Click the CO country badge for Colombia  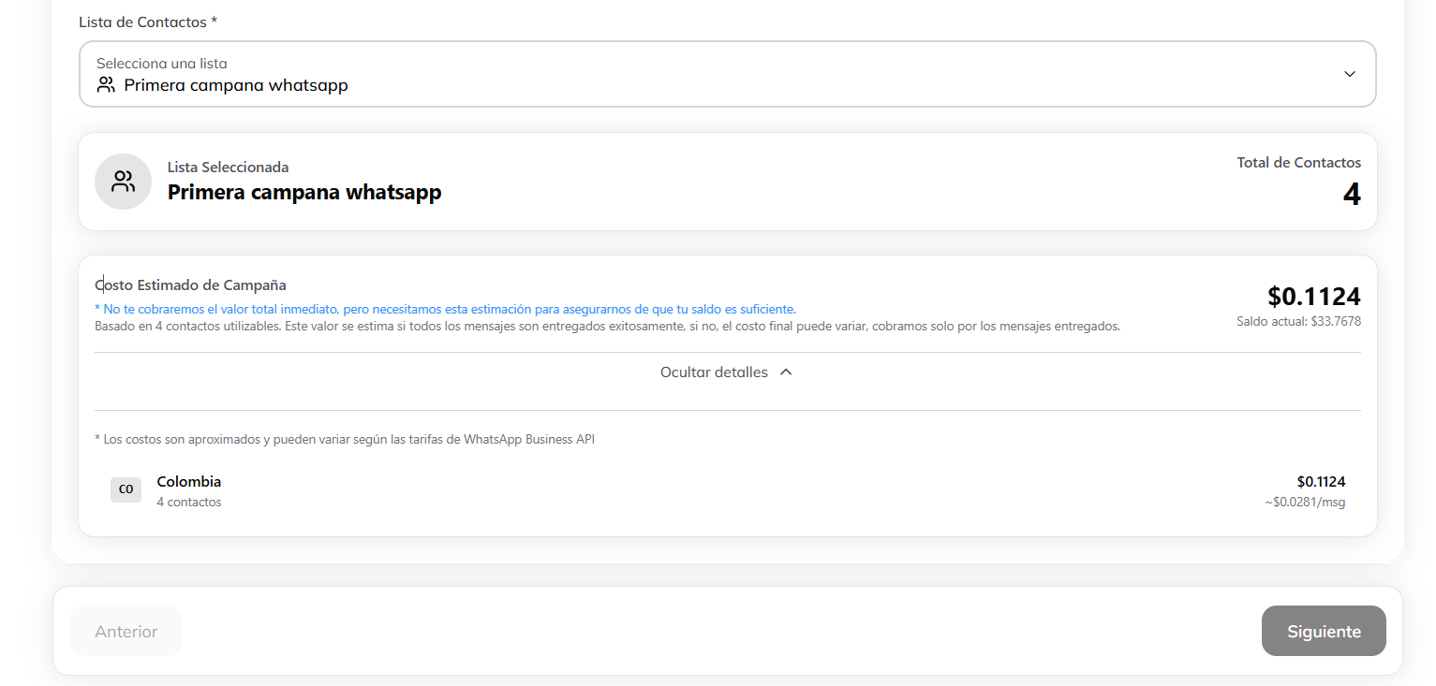pos(126,489)
